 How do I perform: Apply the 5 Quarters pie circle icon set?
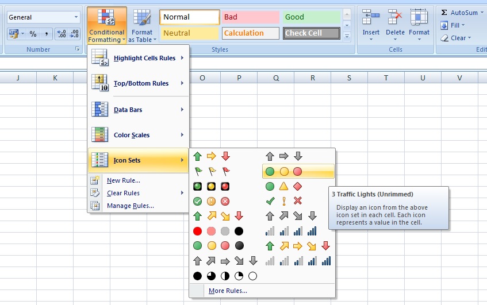(x=224, y=276)
